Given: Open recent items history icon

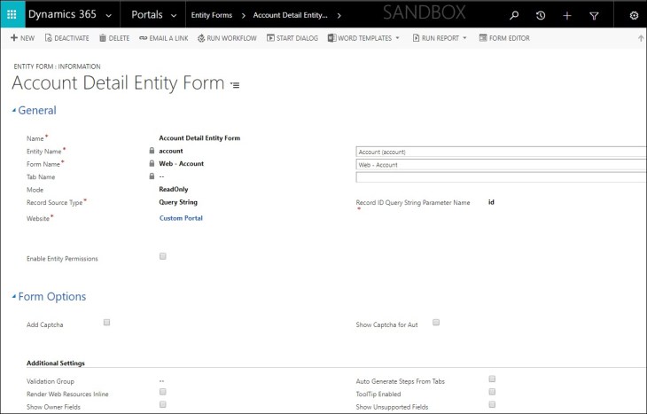Looking at the screenshot, I should [x=541, y=15].
